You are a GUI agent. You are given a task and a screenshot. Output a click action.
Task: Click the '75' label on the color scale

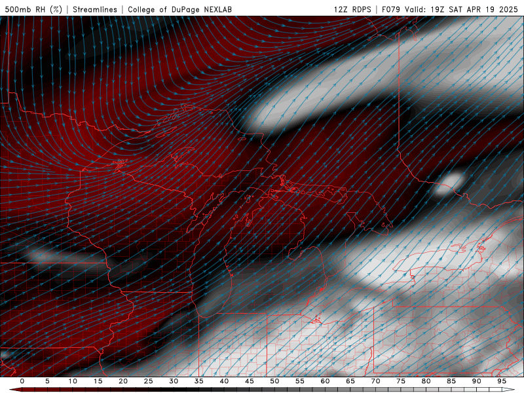point(401,381)
